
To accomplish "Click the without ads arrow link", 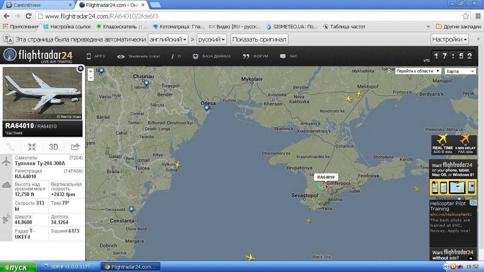I will tap(470, 258).
